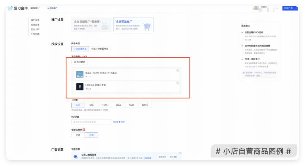Viewport: 305px width, 166px height.
Task: Set daily budget to 5000
Action: tap(132, 105)
